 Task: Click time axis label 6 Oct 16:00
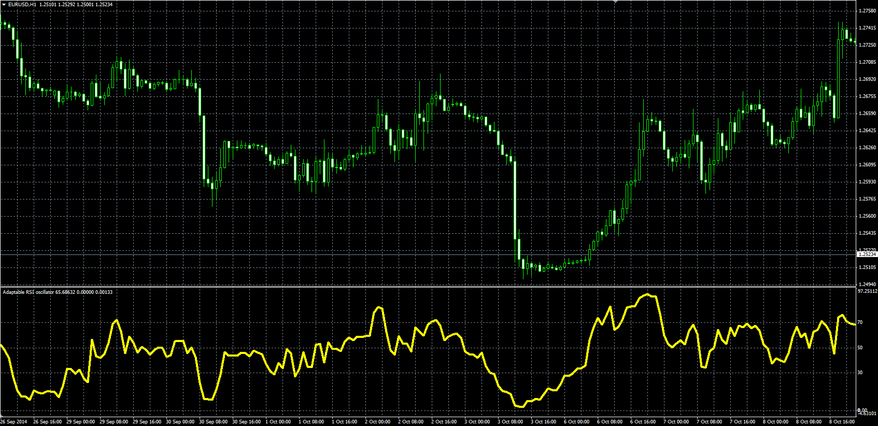pyautogui.click(x=643, y=422)
